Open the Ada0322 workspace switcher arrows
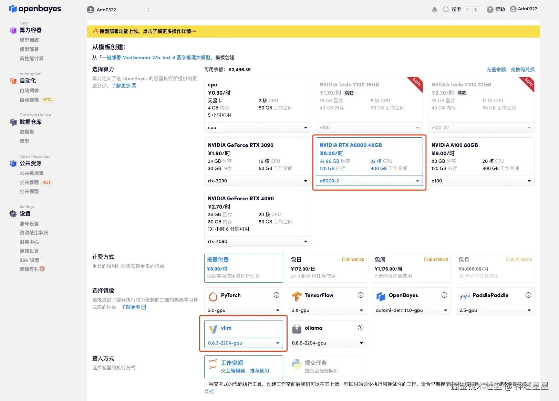The height and width of the screenshot is (401, 559). click(x=148, y=10)
